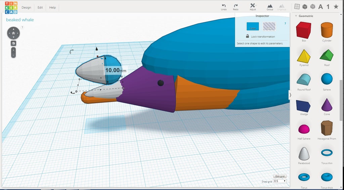Viewport: 344px width, 190px height.
Task: Pick the Torus thin shape
Action: [x=327, y=152]
